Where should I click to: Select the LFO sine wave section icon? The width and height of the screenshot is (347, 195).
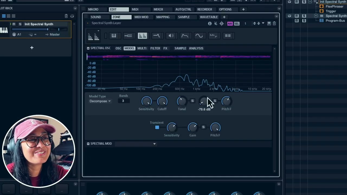[199, 36]
